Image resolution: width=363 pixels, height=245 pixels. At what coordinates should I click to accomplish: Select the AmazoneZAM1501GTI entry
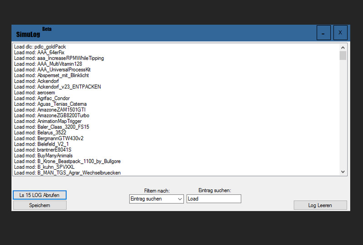click(x=49, y=110)
